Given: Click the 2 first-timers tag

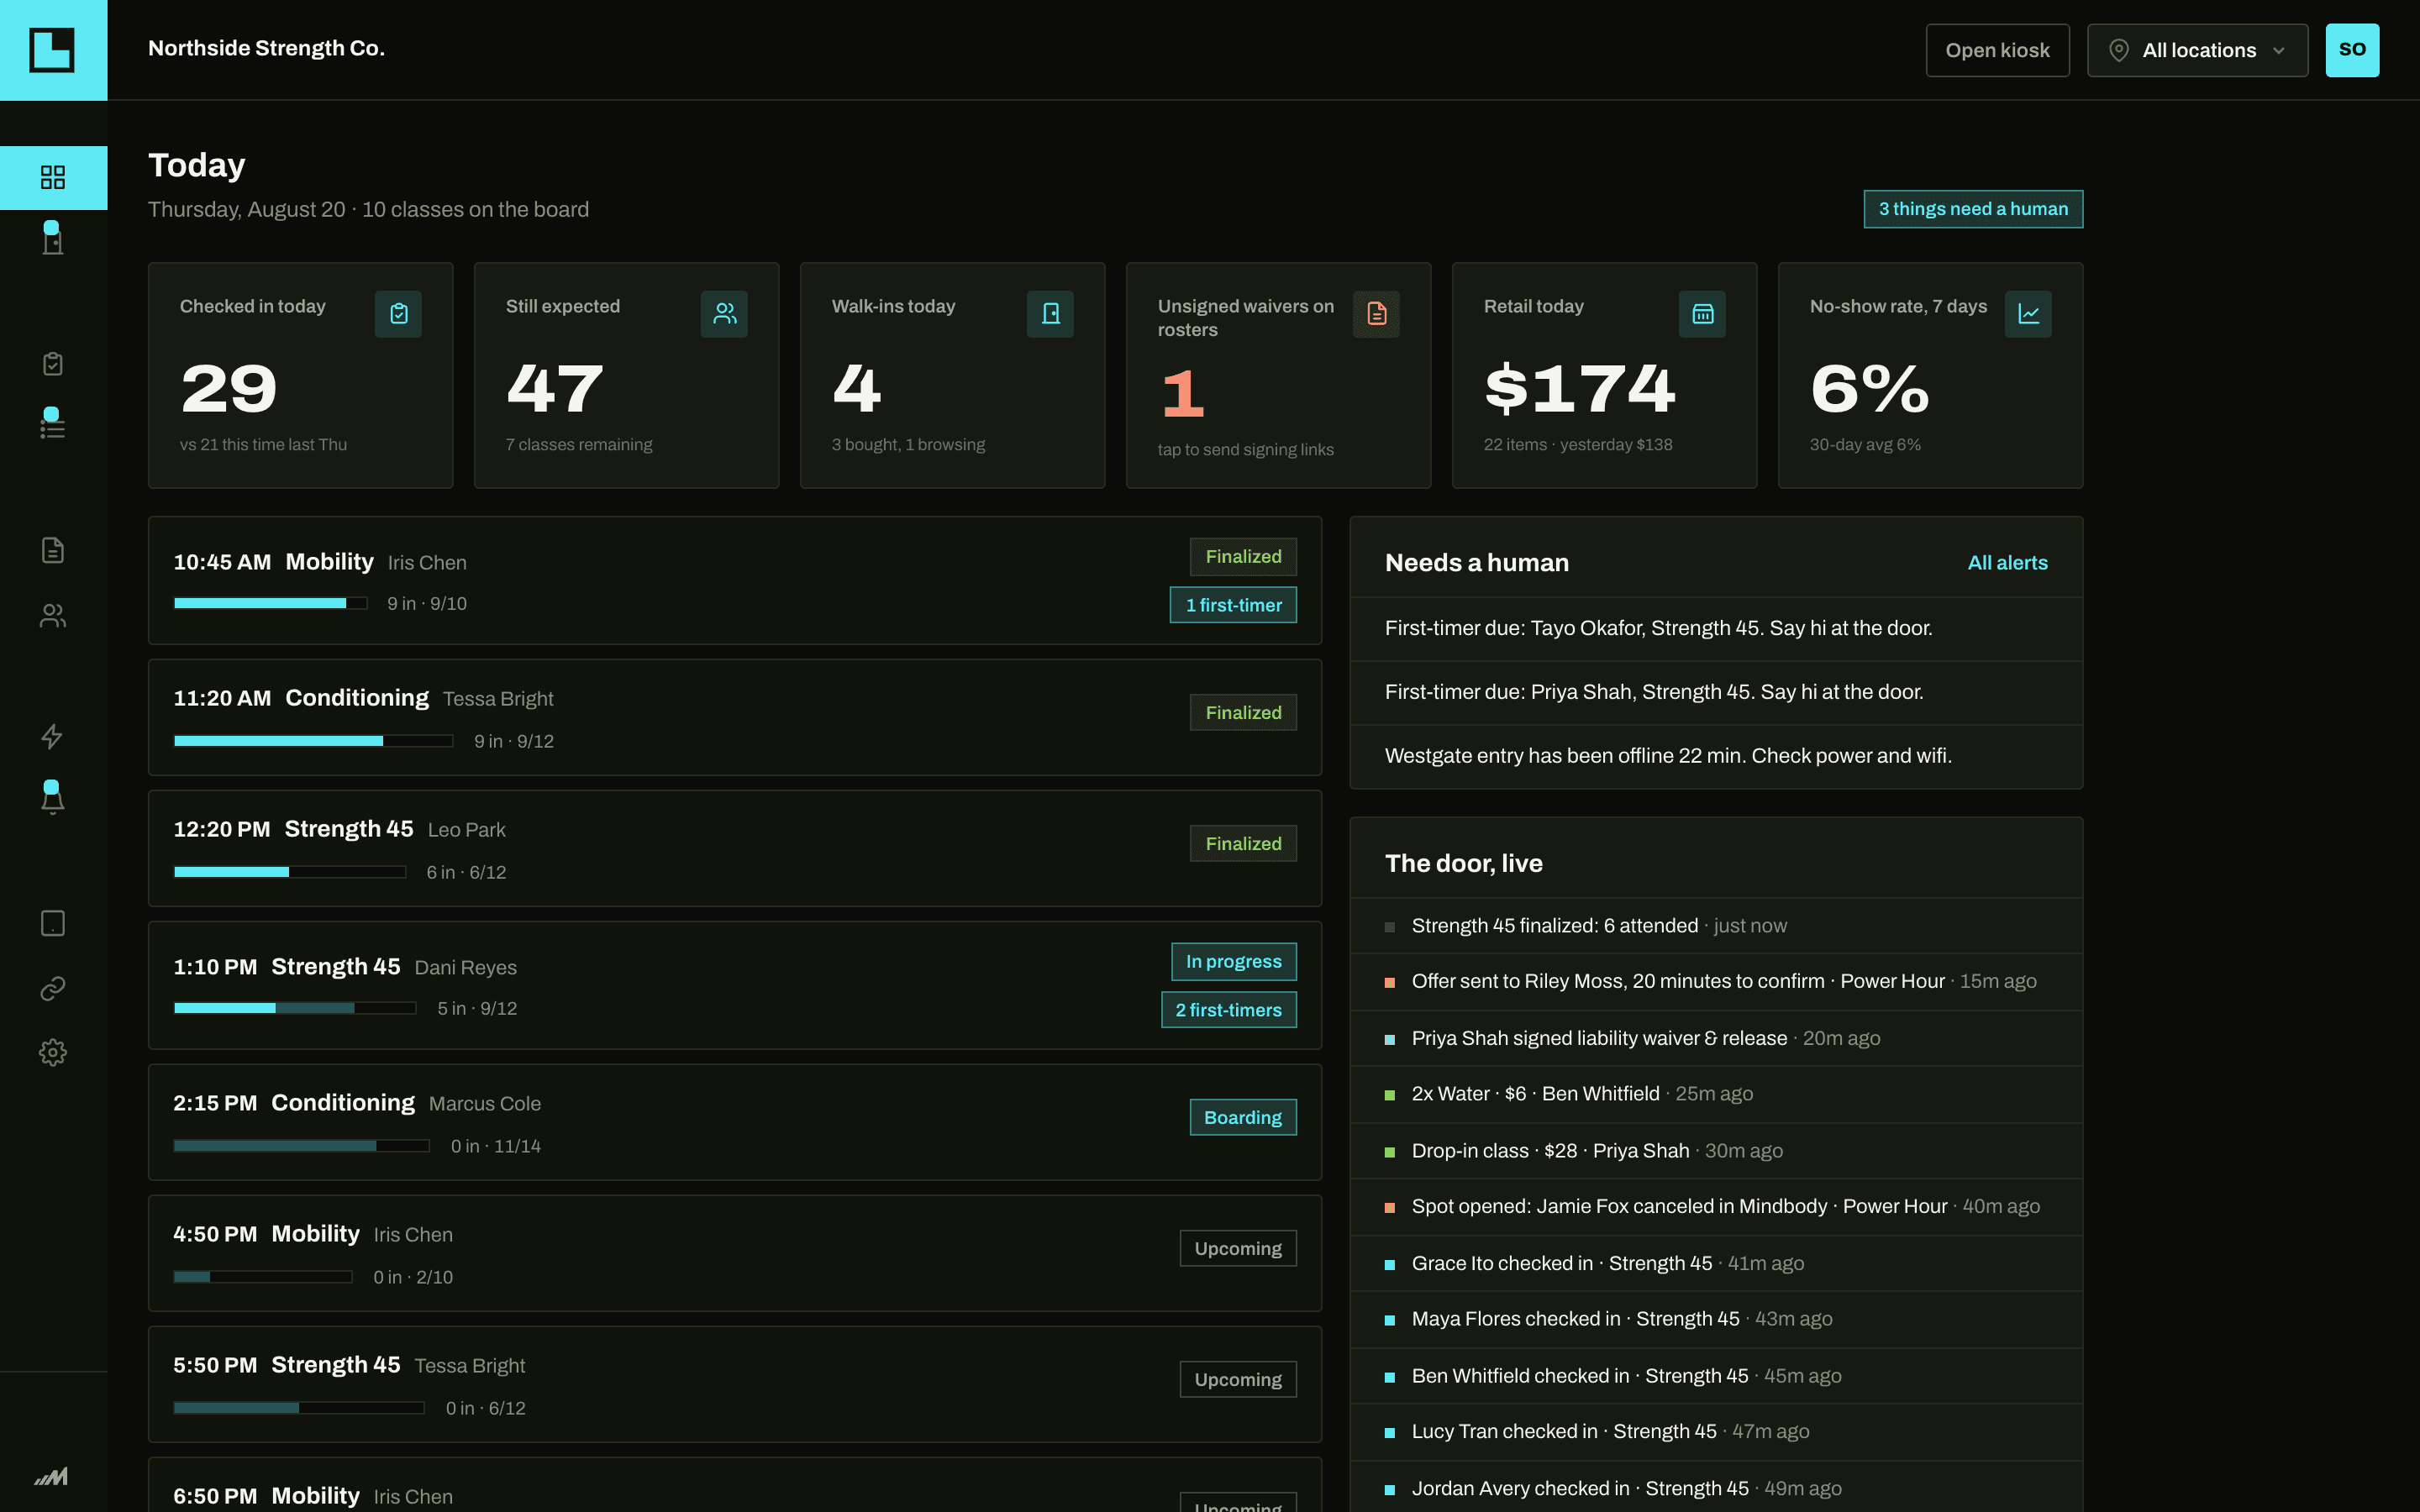Looking at the screenshot, I should click(1228, 1010).
